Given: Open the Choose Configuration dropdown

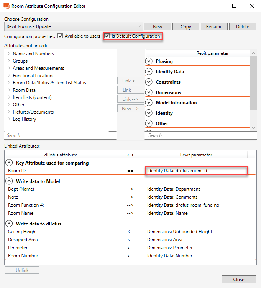Looking at the screenshot, I should [x=140, y=26].
